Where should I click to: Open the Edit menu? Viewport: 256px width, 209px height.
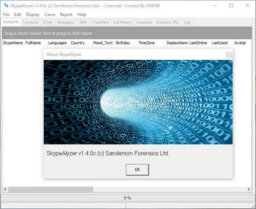point(18,14)
